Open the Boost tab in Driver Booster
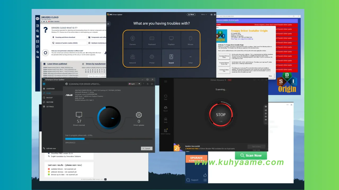The width and height of the screenshot is (339, 190). pos(166,109)
